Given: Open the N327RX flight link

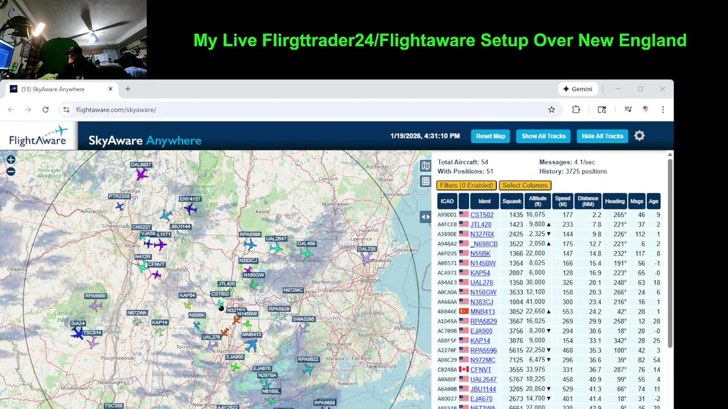Looking at the screenshot, I should pyautogui.click(x=482, y=234).
